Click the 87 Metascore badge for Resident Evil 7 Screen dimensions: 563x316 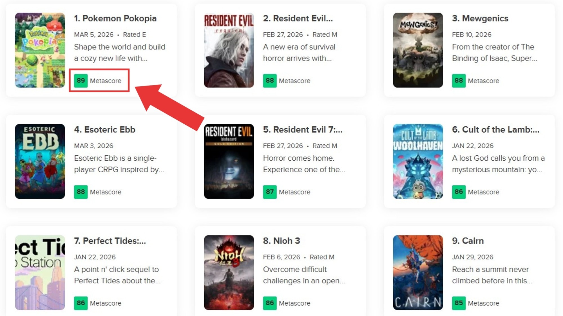coord(270,192)
